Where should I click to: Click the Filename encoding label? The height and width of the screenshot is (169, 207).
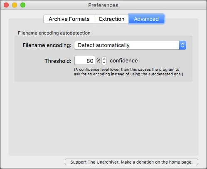[47, 45]
